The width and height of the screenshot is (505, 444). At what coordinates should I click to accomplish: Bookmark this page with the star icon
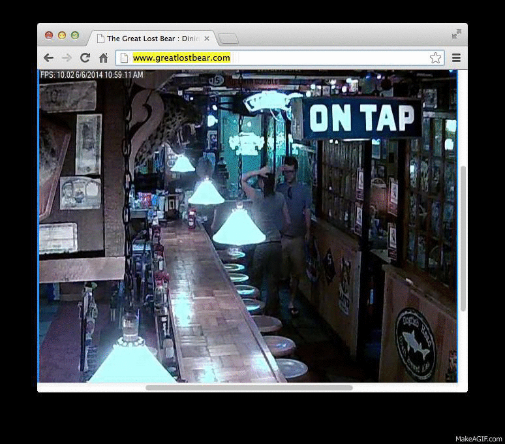click(435, 58)
